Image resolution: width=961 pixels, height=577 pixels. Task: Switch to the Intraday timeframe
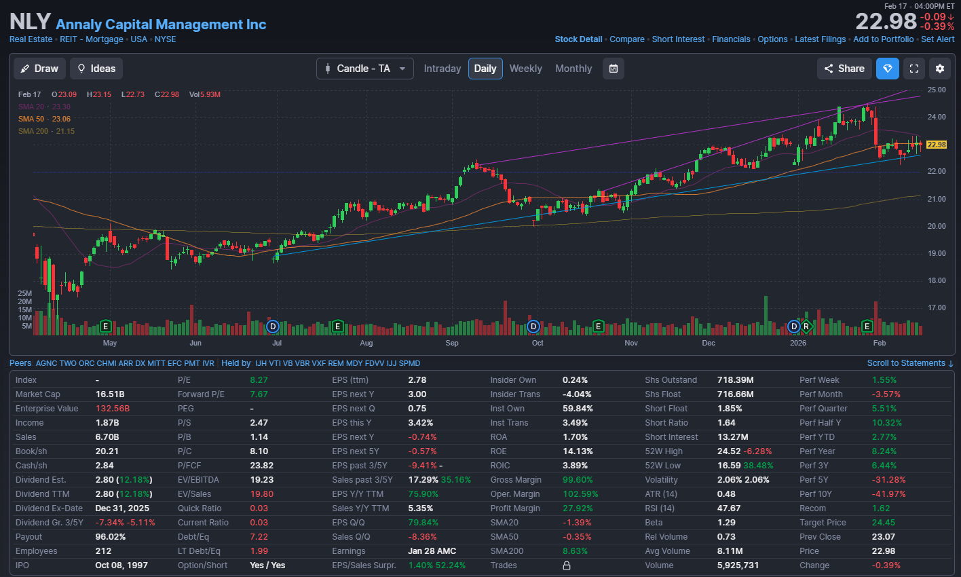point(442,69)
